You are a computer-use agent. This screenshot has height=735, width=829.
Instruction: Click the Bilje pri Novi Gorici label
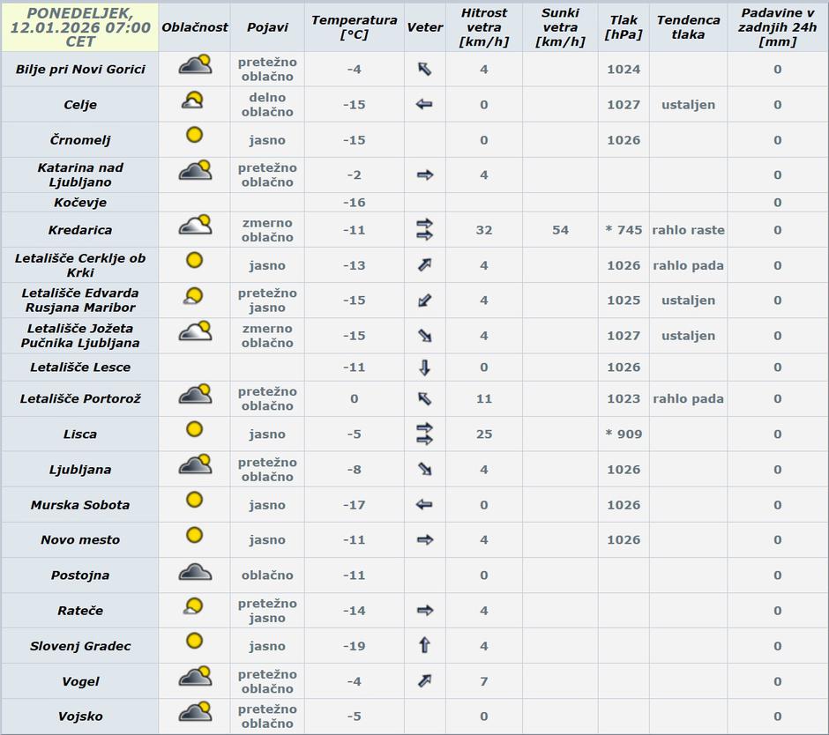point(79,69)
